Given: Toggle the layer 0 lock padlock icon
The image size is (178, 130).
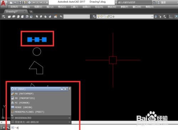Looking at the screenshot, I should (108, 17).
